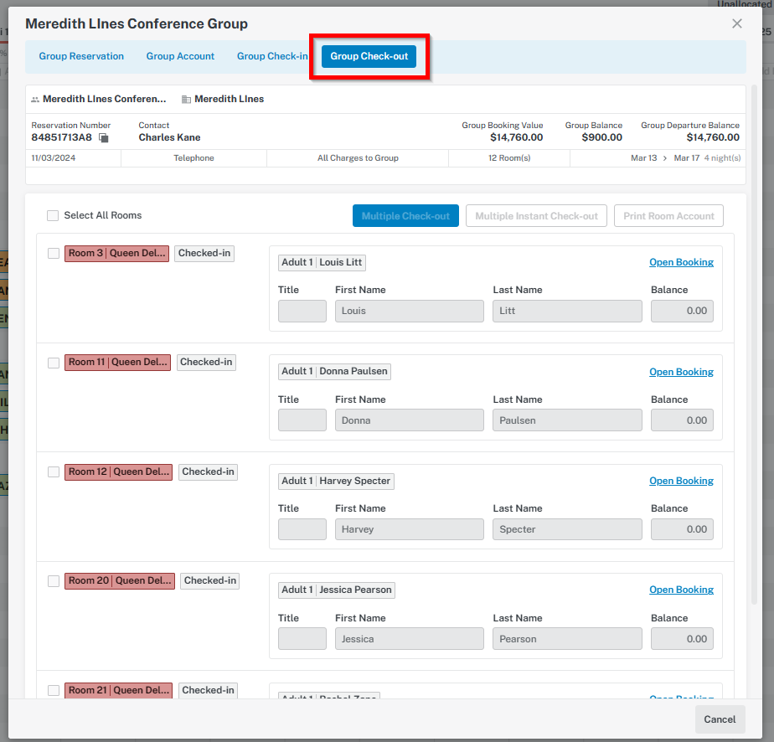Click the Multiple Check-out button

pos(405,216)
